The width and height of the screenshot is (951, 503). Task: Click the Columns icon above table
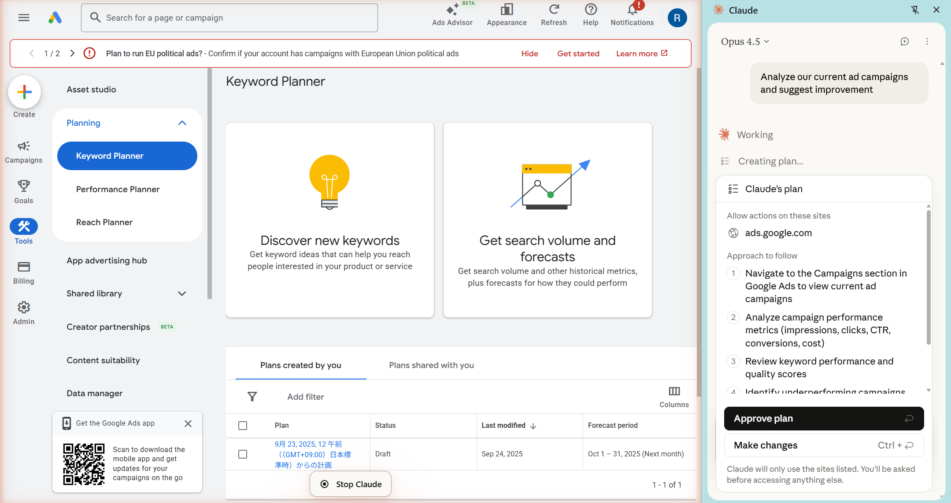point(674,391)
